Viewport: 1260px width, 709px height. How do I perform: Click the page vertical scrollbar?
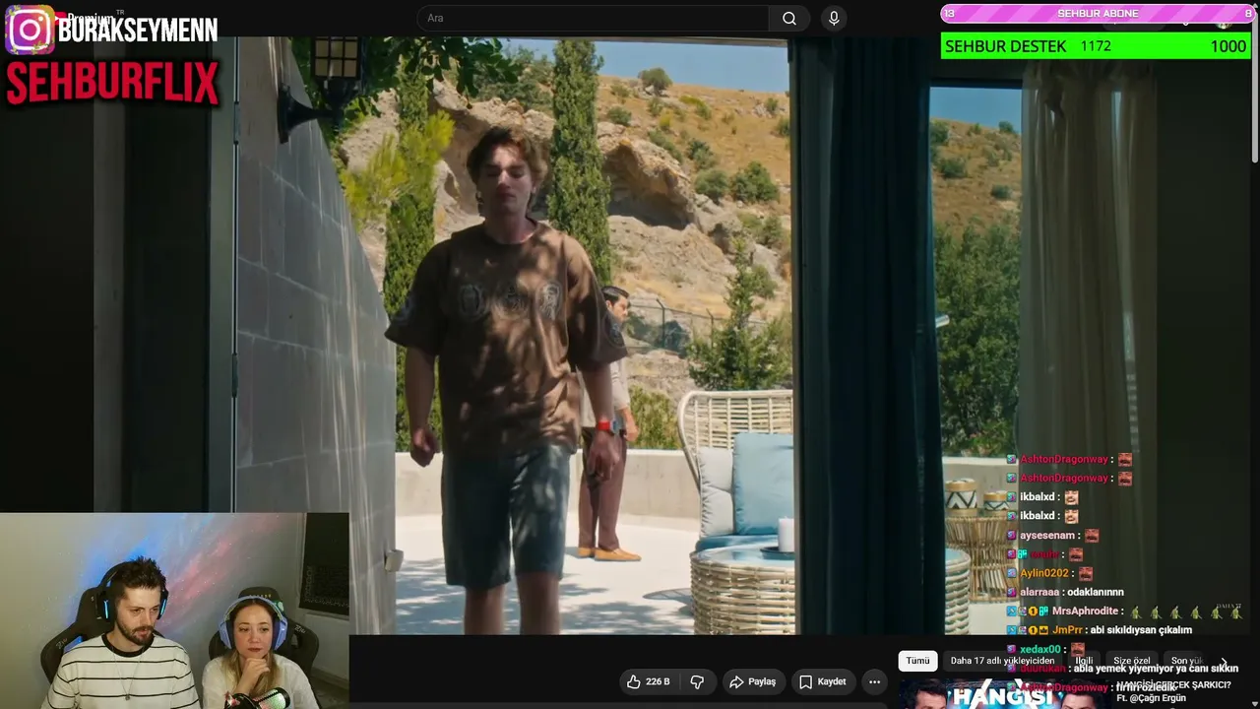(x=1255, y=84)
